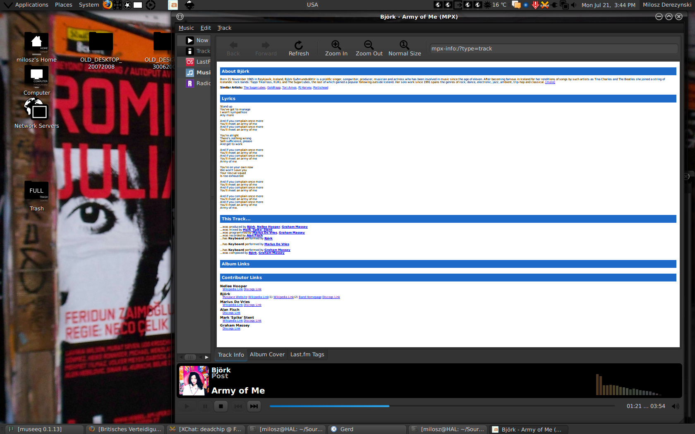Open the Music menu
The width and height of the screenshot is (695, 434).
coord(186,28)
